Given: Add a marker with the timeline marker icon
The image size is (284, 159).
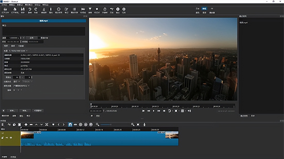Looking at the screenshot, I should pyautogui.click(x=53, y=125).
